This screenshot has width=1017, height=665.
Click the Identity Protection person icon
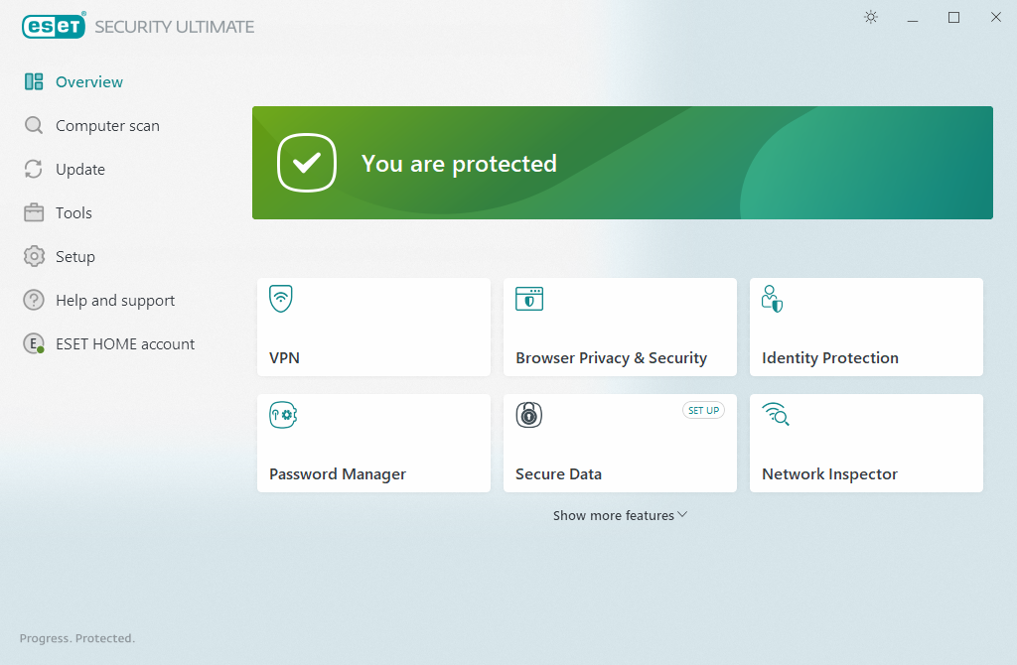click(x=772, y=299)
